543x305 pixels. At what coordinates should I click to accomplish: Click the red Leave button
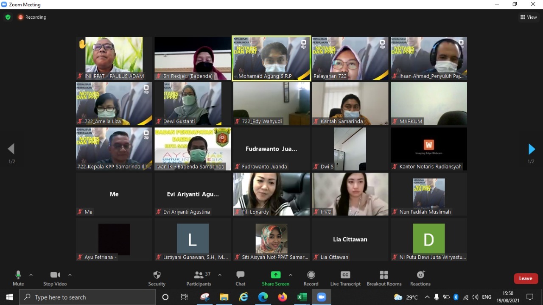click(x=526, y=278)
